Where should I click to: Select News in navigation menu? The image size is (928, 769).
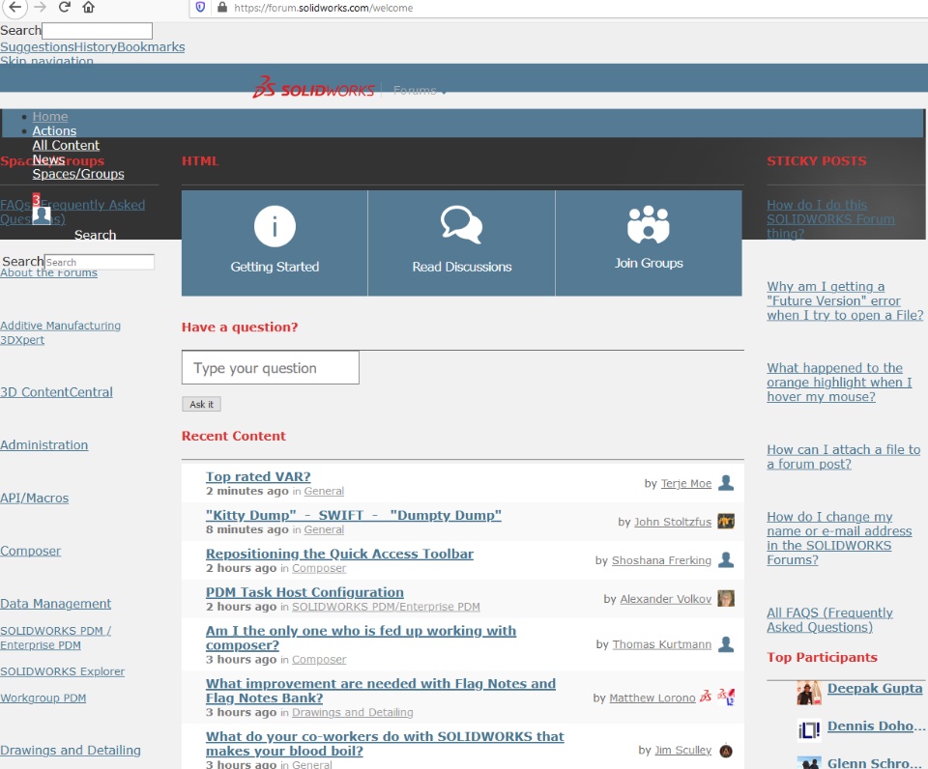48,159
